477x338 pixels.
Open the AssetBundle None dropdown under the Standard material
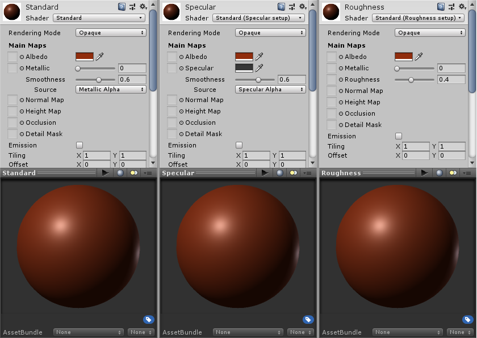88,332
